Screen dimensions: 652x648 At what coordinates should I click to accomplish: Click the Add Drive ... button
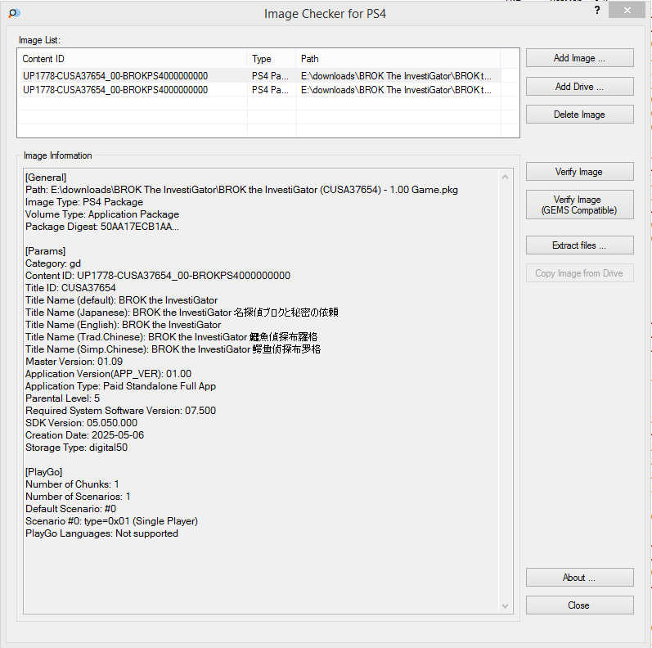pos(580,87)
